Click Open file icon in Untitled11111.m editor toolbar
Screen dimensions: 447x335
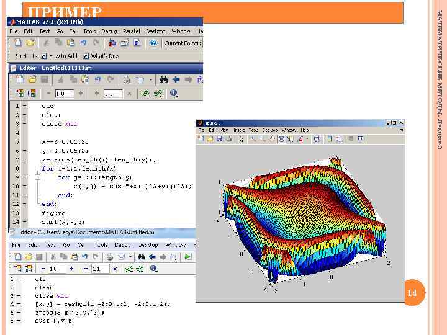[x=32, y=79]
